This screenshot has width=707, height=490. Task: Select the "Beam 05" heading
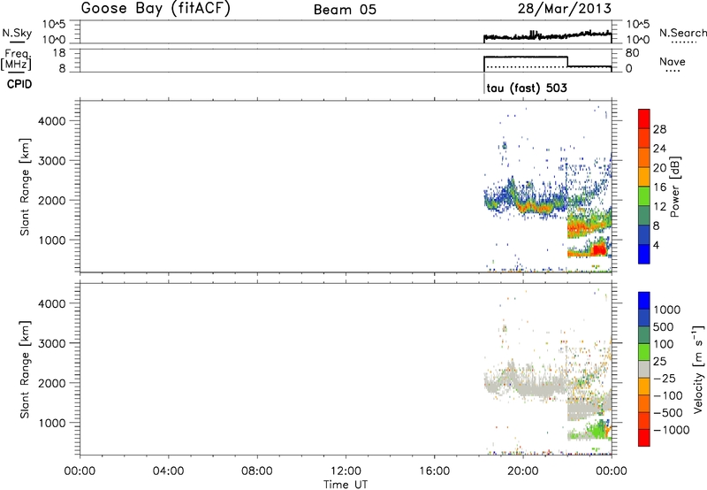[x=345, y=10]
